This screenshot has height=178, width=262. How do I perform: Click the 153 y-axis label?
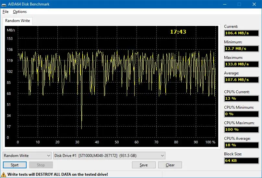point(10,39)
